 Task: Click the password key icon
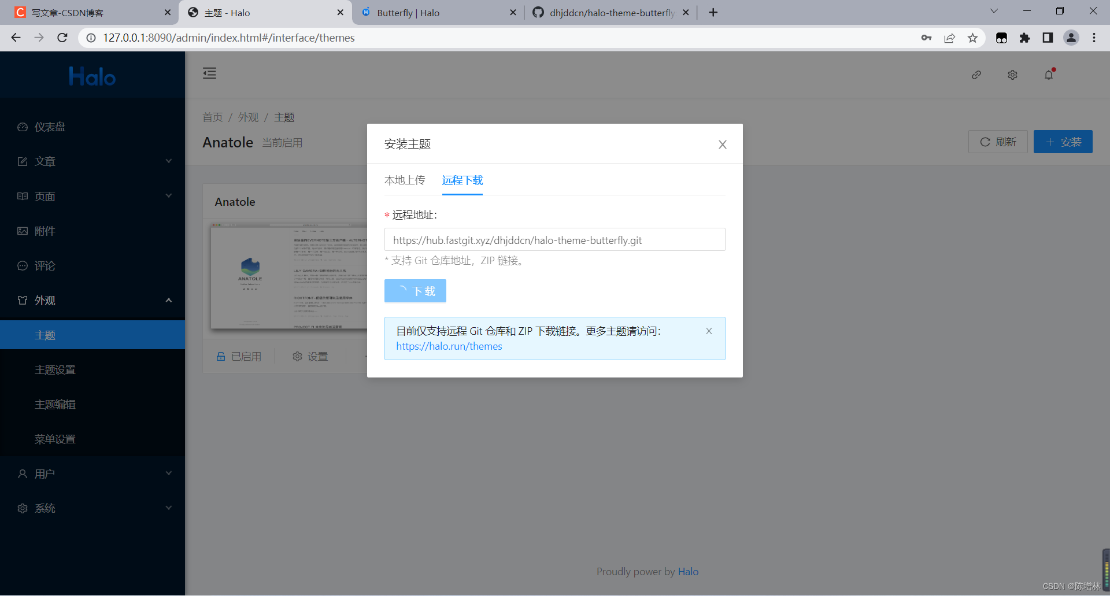pyautogui.click(x=926, y=38)
